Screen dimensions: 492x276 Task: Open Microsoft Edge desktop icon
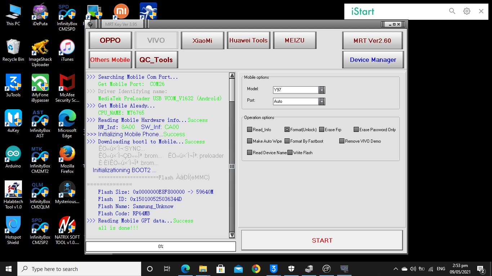coord(67,124)
